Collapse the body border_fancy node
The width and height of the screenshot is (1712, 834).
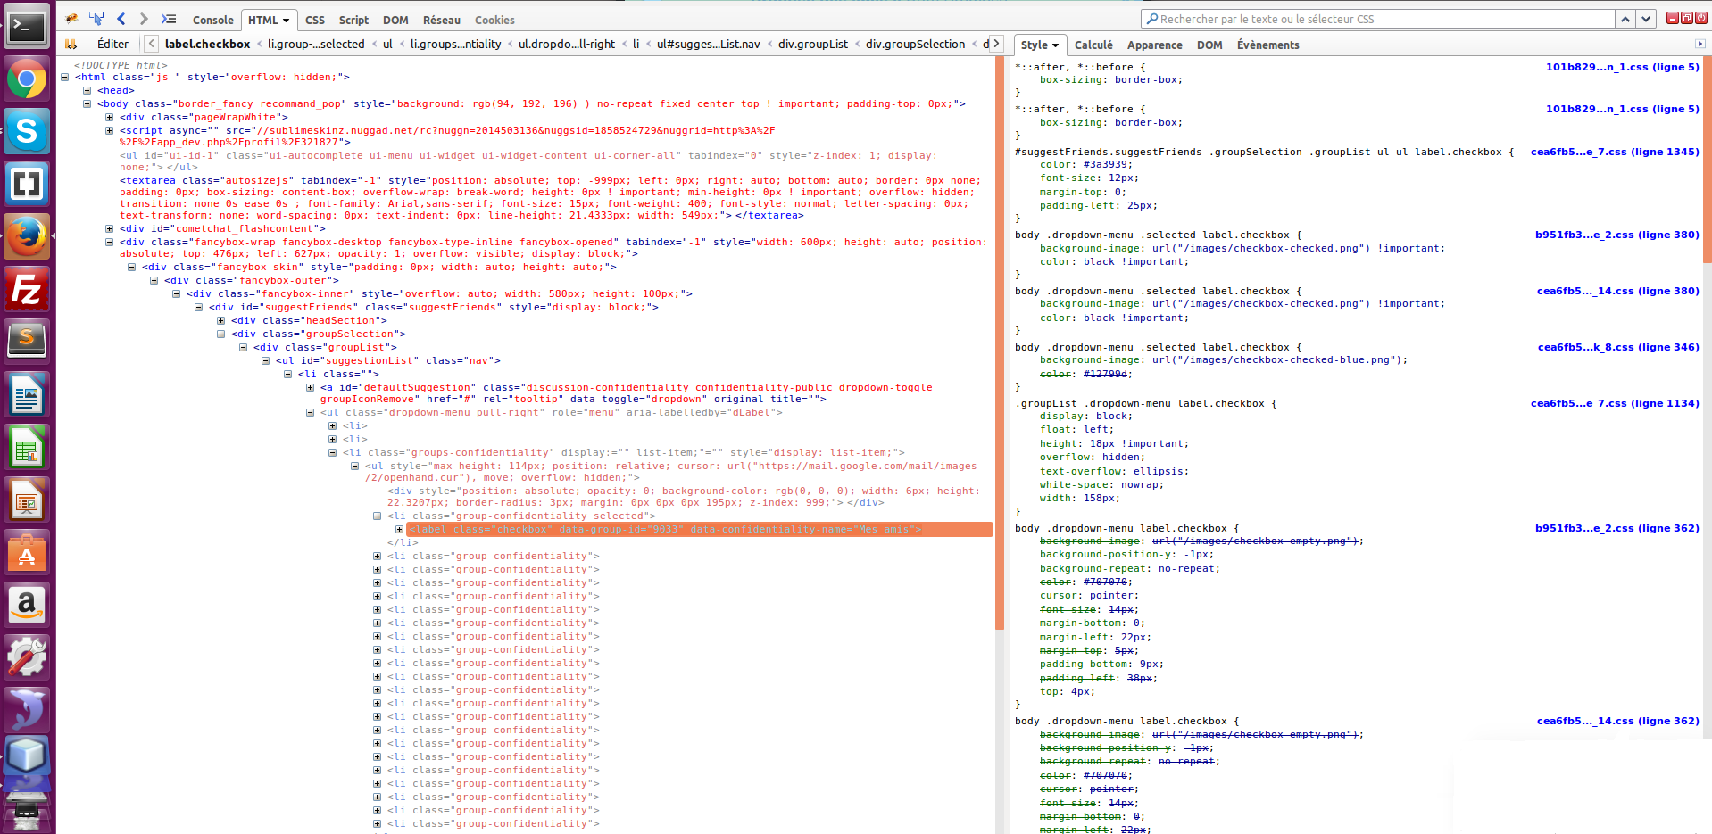(87, 104)
